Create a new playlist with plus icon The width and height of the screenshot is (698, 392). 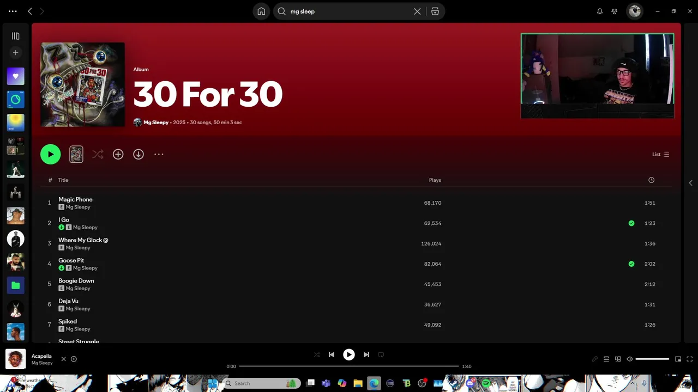coord(15,53)
